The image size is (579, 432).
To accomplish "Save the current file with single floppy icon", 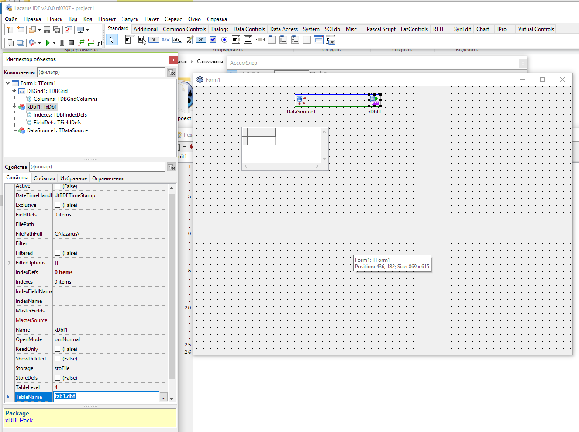I will pyautogui.click(x=48, y=30).
